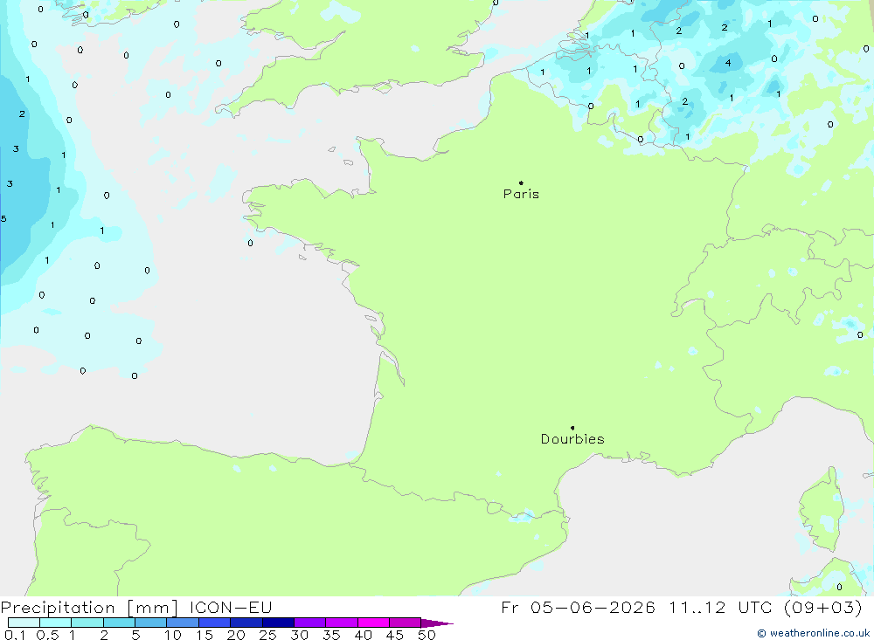Screen dimensions: 874x640
Task: Click the above-50 mm legend arrow
Action: 436,623
